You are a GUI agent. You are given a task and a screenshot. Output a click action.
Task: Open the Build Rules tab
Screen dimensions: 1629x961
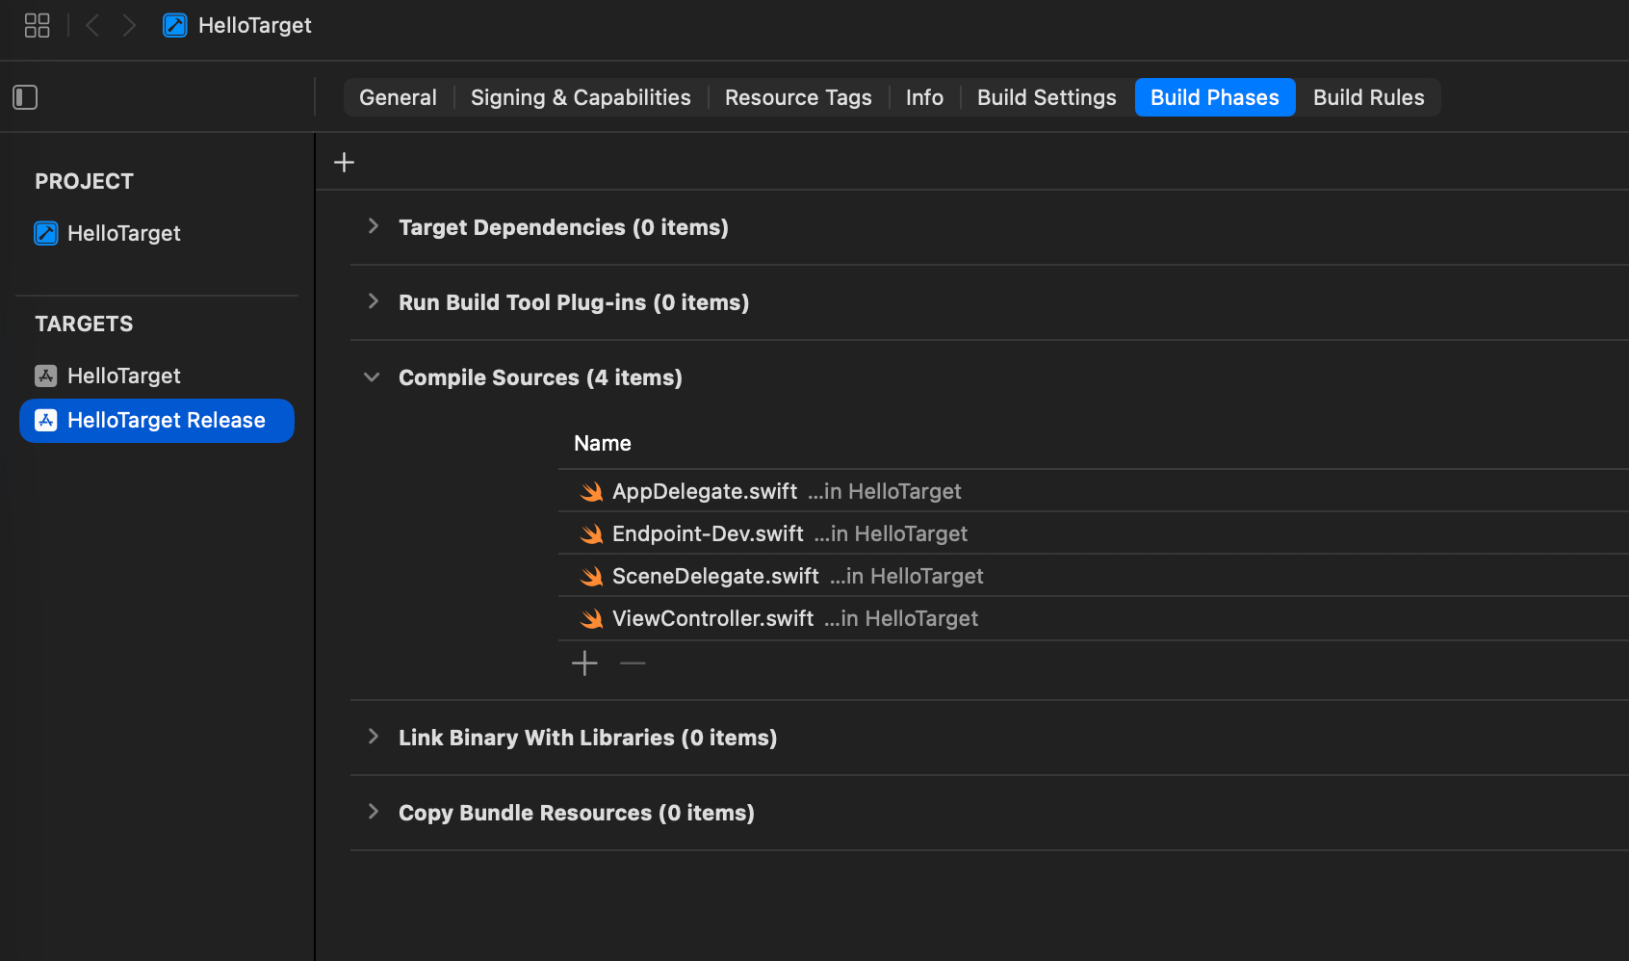(x=1368, y=97)
